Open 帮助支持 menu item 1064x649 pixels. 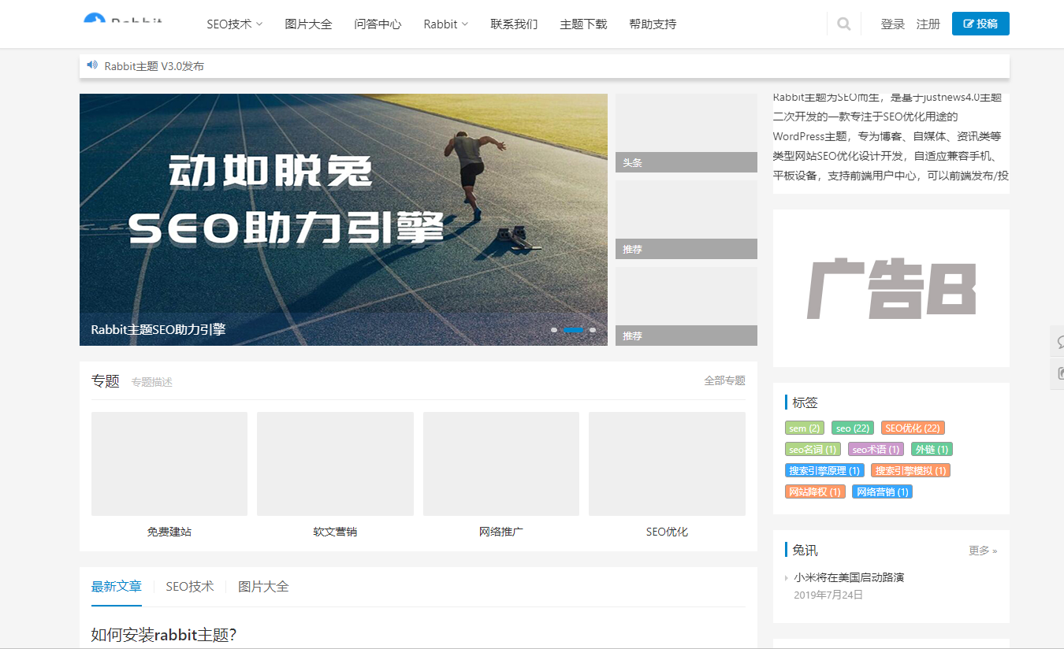pyautogui.click(x=653, y=24)
